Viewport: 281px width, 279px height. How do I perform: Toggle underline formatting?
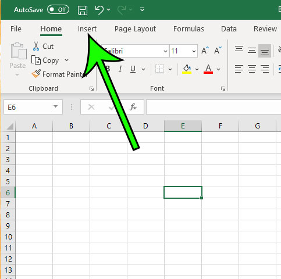pyautogui.click(x=133, y=69)
